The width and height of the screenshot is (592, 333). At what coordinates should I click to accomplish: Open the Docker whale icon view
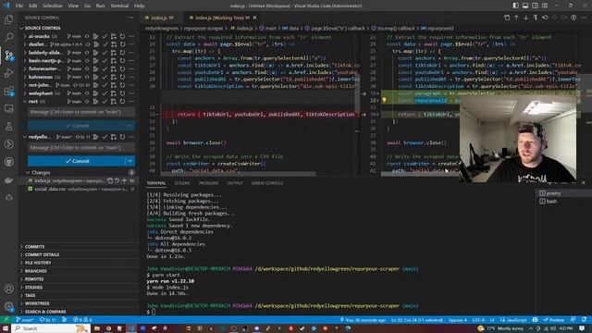coord(8,179)
